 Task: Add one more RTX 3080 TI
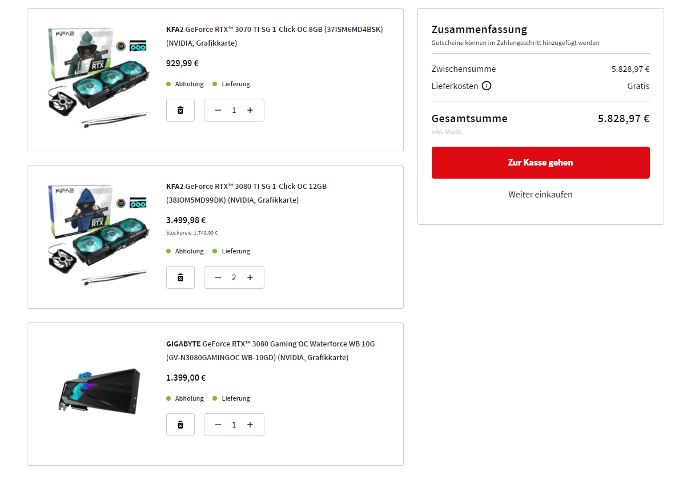click(250, 277)
